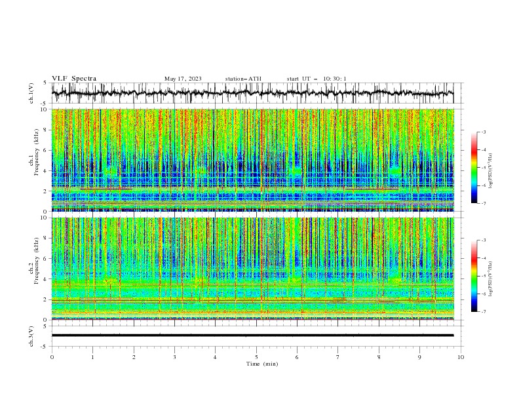The image size is (519, 401).
Task: Click the 'VLF Spectra' title text
Action: [74, 79]
